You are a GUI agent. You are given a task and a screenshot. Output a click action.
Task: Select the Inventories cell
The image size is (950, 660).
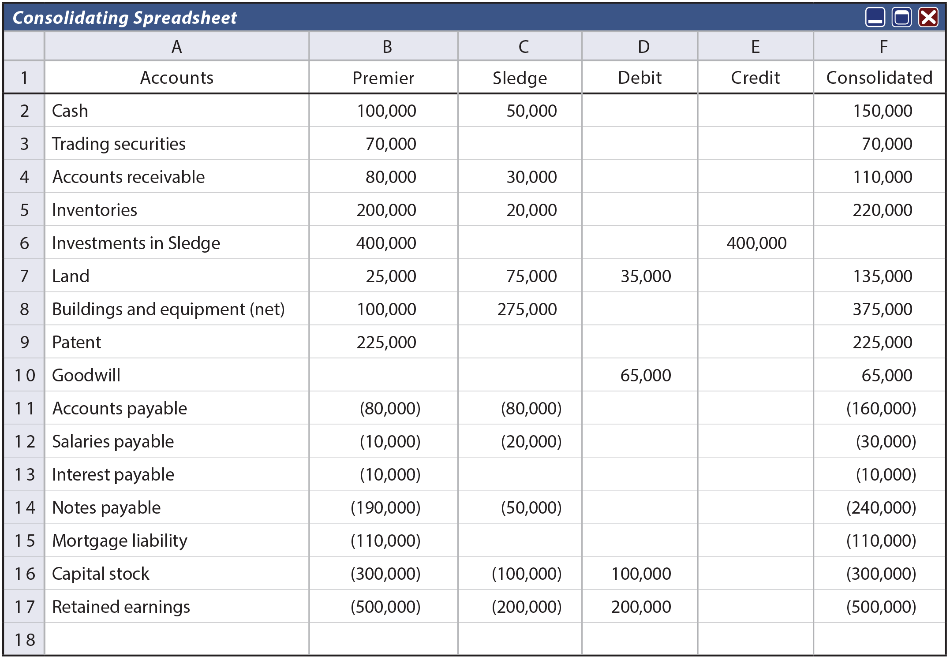click(x=176, y=209)
